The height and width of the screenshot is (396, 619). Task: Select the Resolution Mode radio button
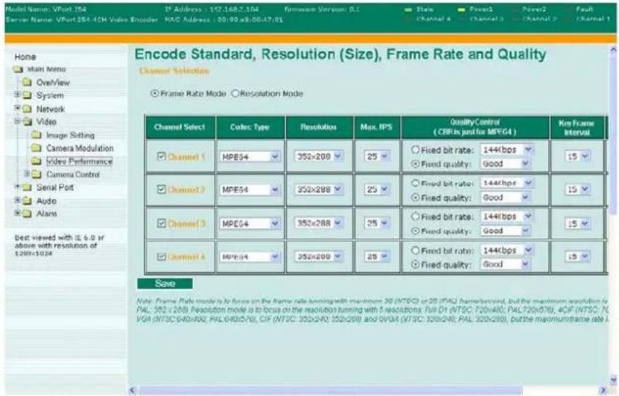(x=235, y=93)
